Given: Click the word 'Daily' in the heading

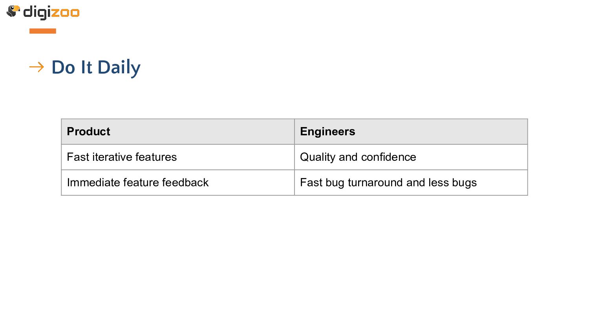Looking at the screenshot, I should pos(119,67).
